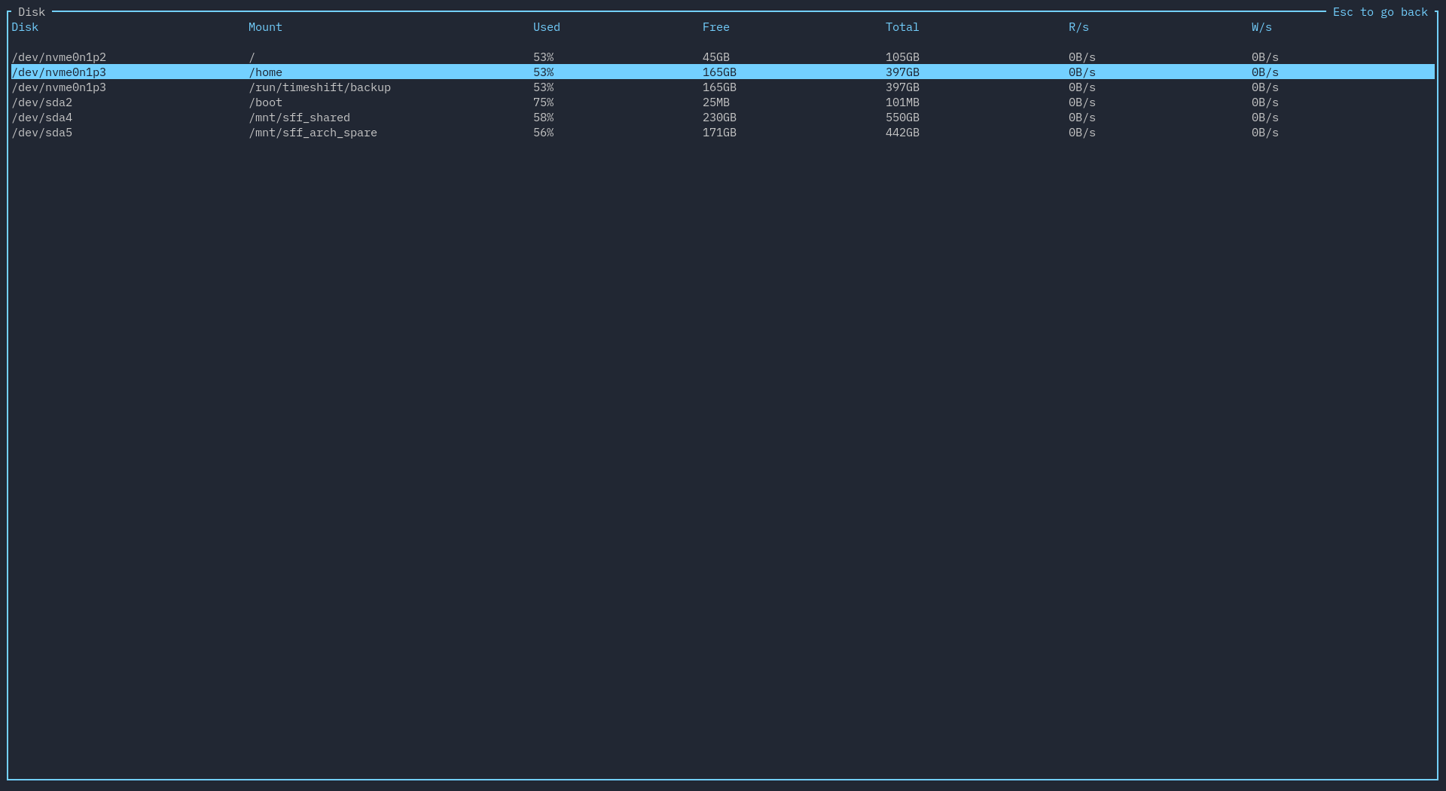Screen dimensions: 1446x791
Task: Click the 25MB free value for /boot
Action: [715, 102]
